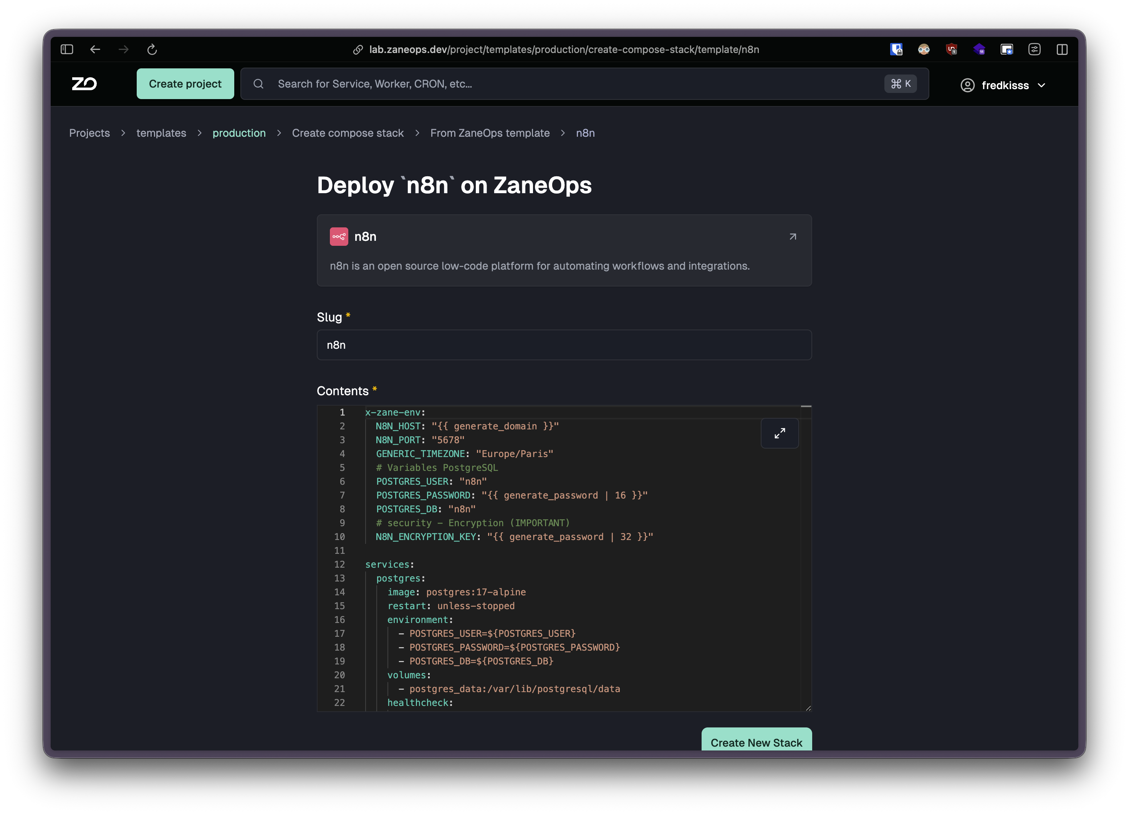The height and width of the screenshot is (815, 1129).
Task: Click the image: postgres:17-alpine line
Action: point(457,593)
